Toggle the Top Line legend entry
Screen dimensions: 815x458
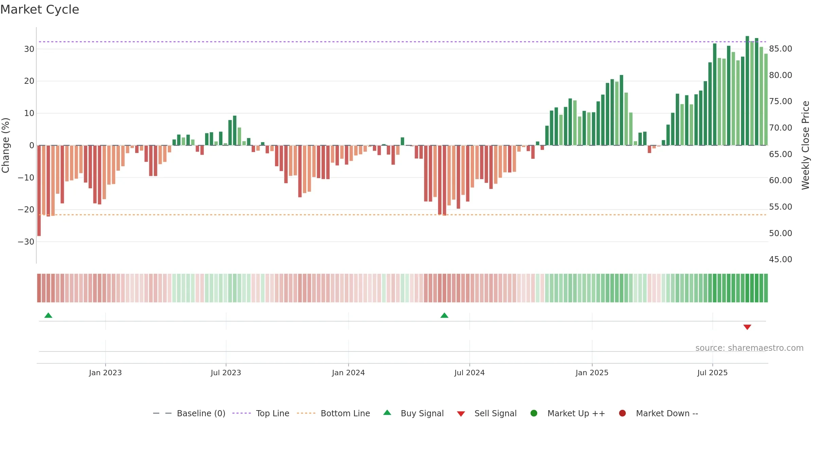click(261, 413)
